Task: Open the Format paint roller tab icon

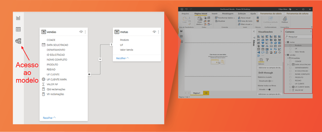Action: coord(267,60)
